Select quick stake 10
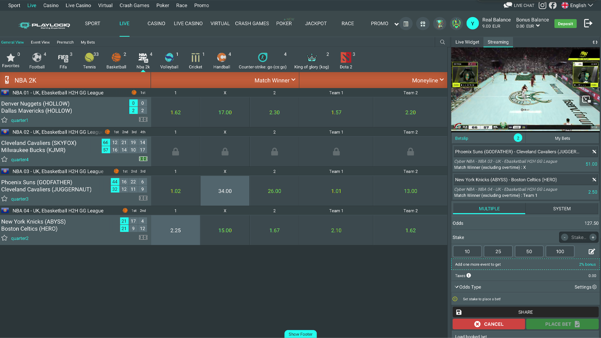Screen dimensions: 601x338 pos(467,252)
